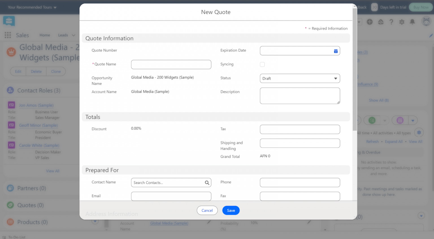Open the Your Recommended Tours dropdown
Image resolution: width=434 pixels, height=239 pixels.
pyautogui.click(x=32, y=7)
